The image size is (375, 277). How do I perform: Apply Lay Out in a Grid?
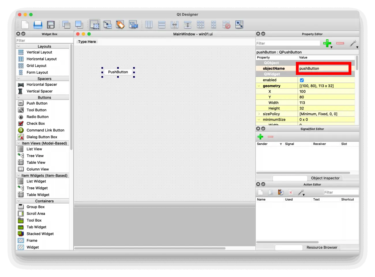click(200, 25)
